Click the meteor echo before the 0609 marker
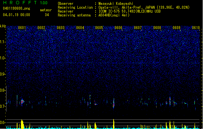203x129 pixels. [x=170, y=101]
